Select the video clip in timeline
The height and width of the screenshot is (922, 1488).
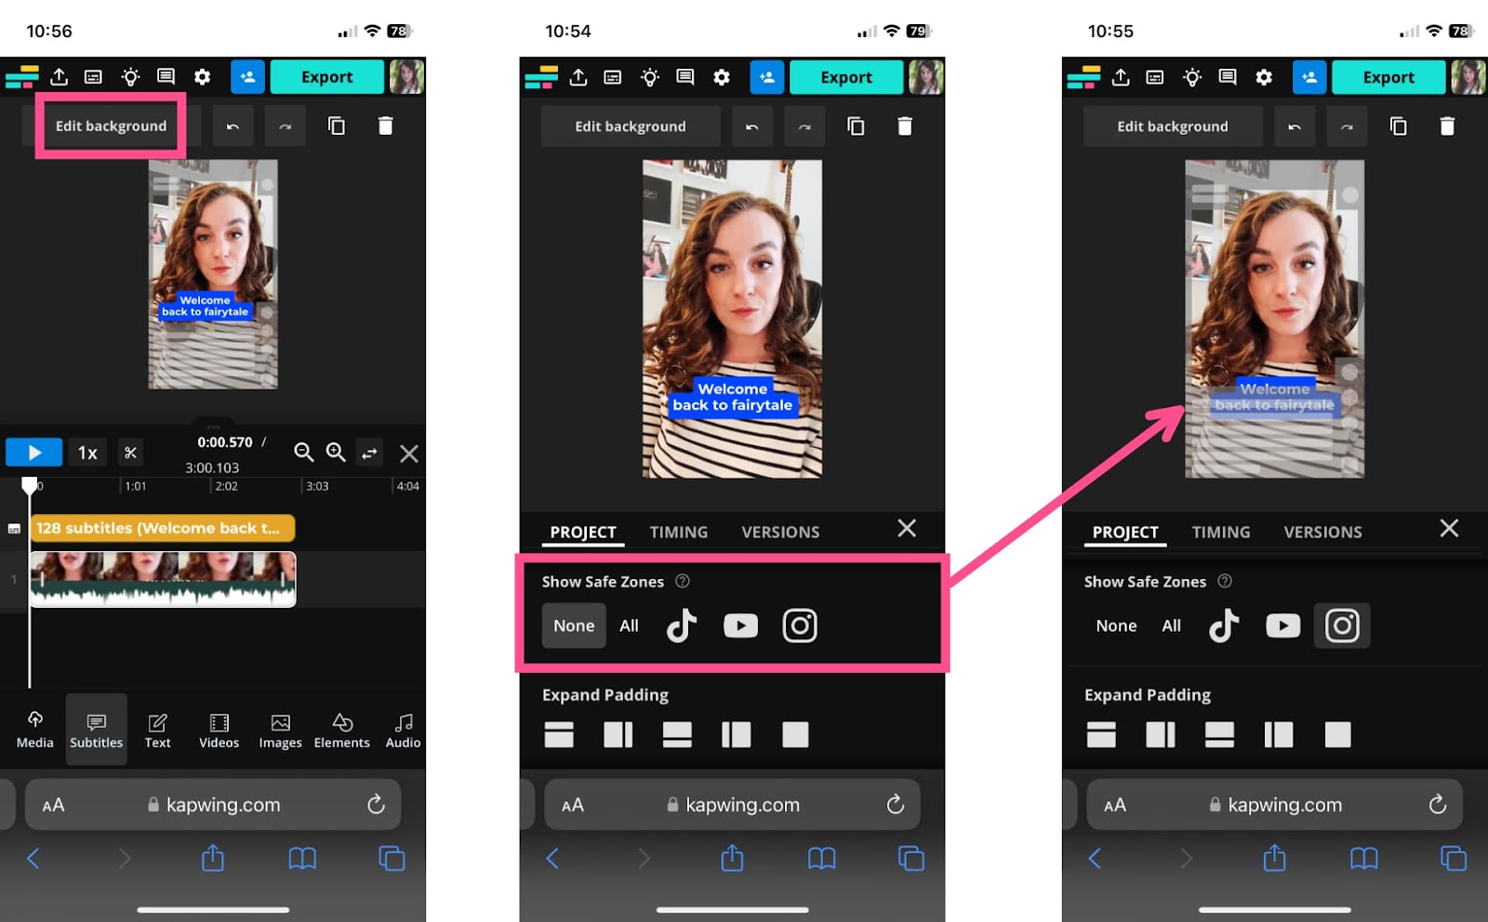tap(163, 579)
